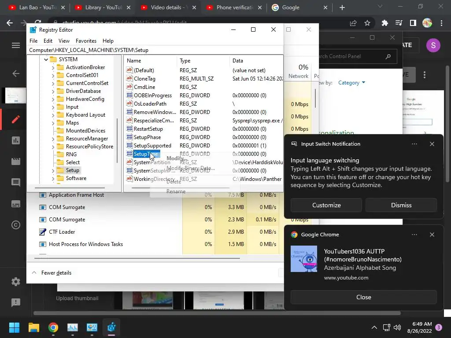This screenshot has width=451, height=338.
Task: Click the Share page icon in address bar
Action: coord(353,23)
